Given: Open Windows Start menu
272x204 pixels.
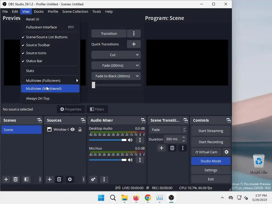Looking at the screenshot, I should (x=101, y=198).
